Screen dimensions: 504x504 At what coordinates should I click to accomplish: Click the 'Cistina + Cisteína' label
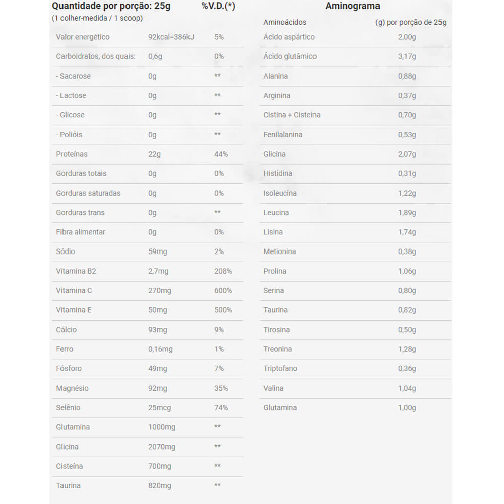(x=292, y=115)
